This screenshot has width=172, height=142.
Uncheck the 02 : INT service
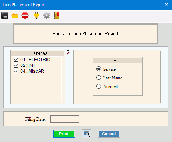coord(16,65)
